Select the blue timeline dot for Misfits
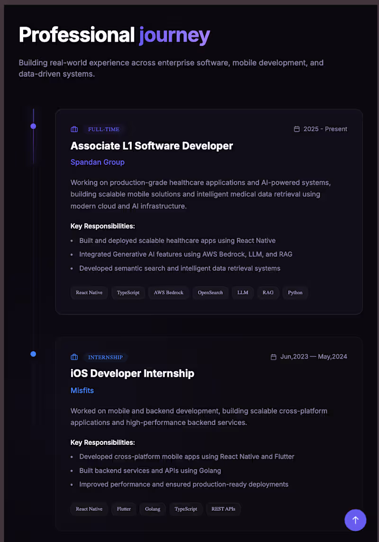379x542 pixels. 33,354
